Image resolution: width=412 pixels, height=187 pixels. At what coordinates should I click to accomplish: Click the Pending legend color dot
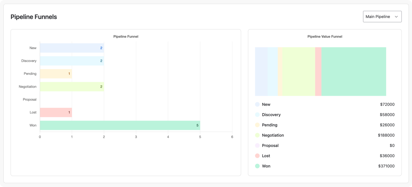[257, 125]
